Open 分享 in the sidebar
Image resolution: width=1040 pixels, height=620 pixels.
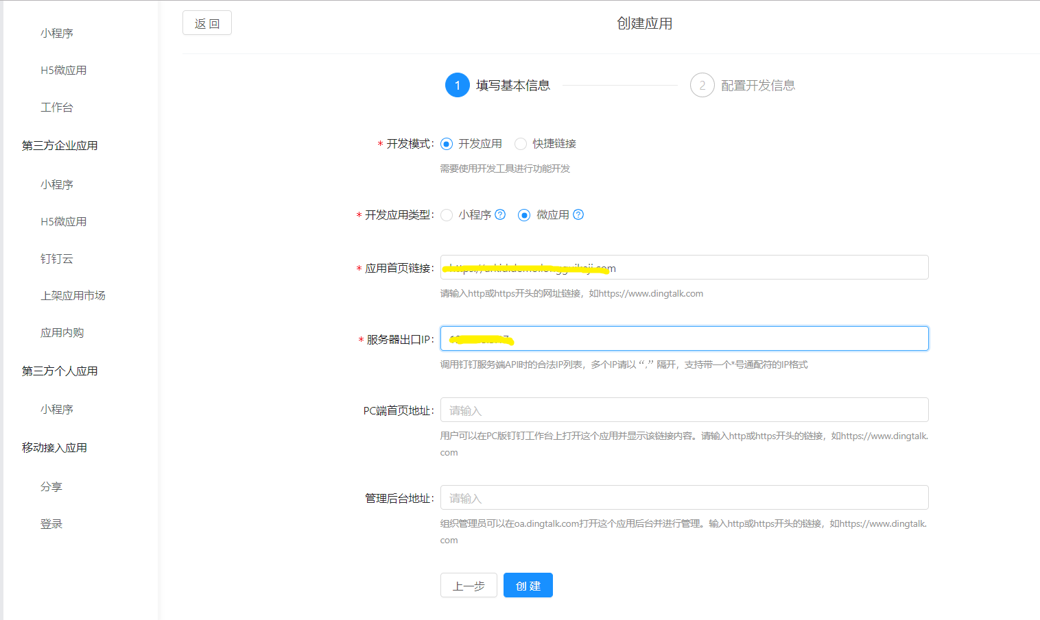click(x=51, y=486)
